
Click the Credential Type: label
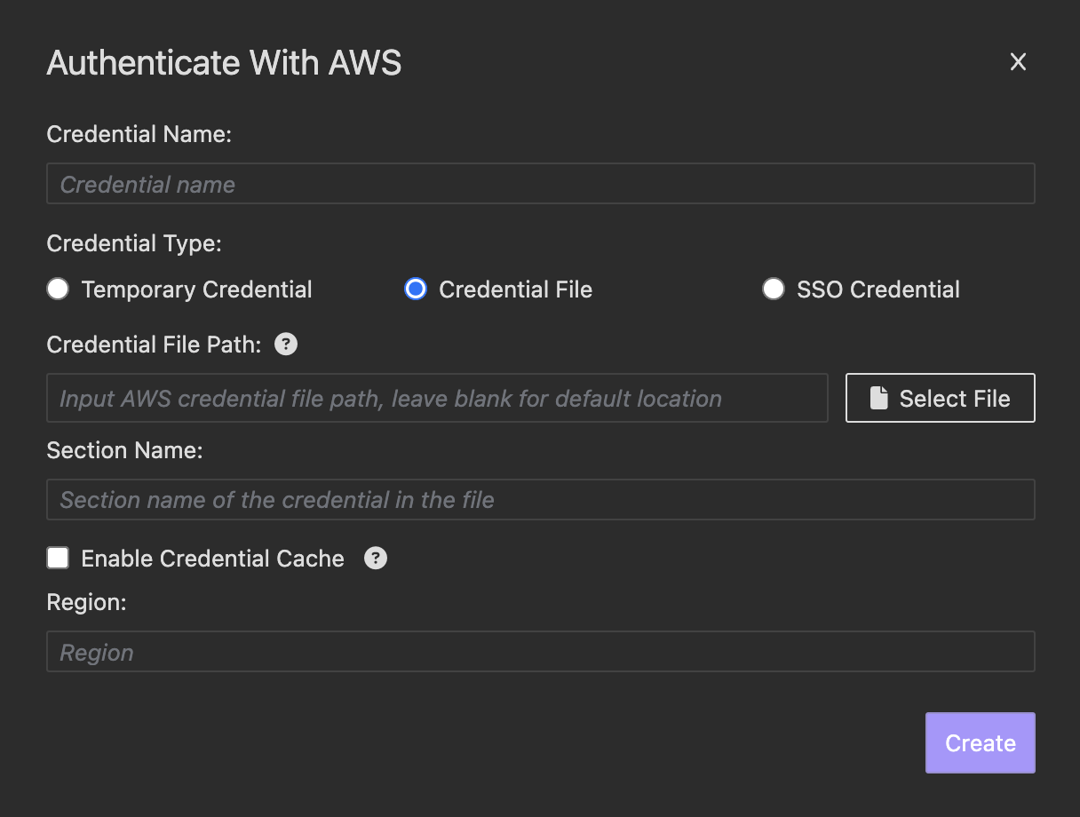pos(134,243)
